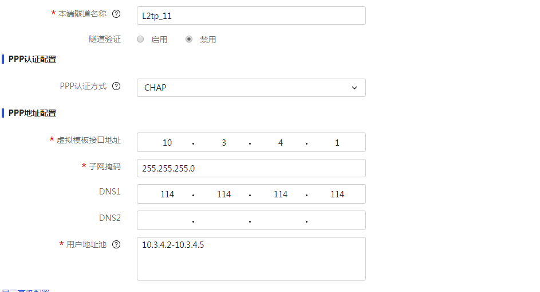Click second octet 3 of 虚拟模板接口地址

pos(223,142)
